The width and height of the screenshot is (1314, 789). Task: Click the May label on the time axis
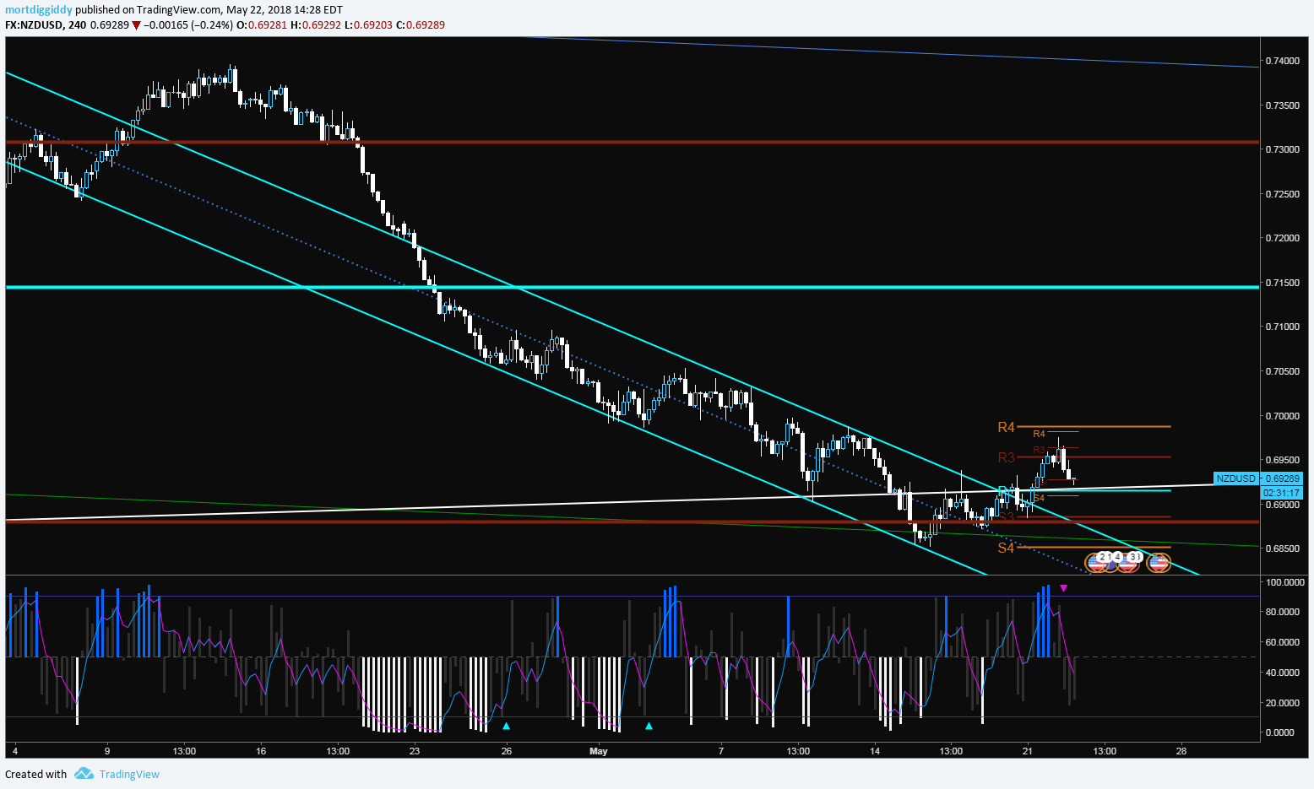pos(599,751)
